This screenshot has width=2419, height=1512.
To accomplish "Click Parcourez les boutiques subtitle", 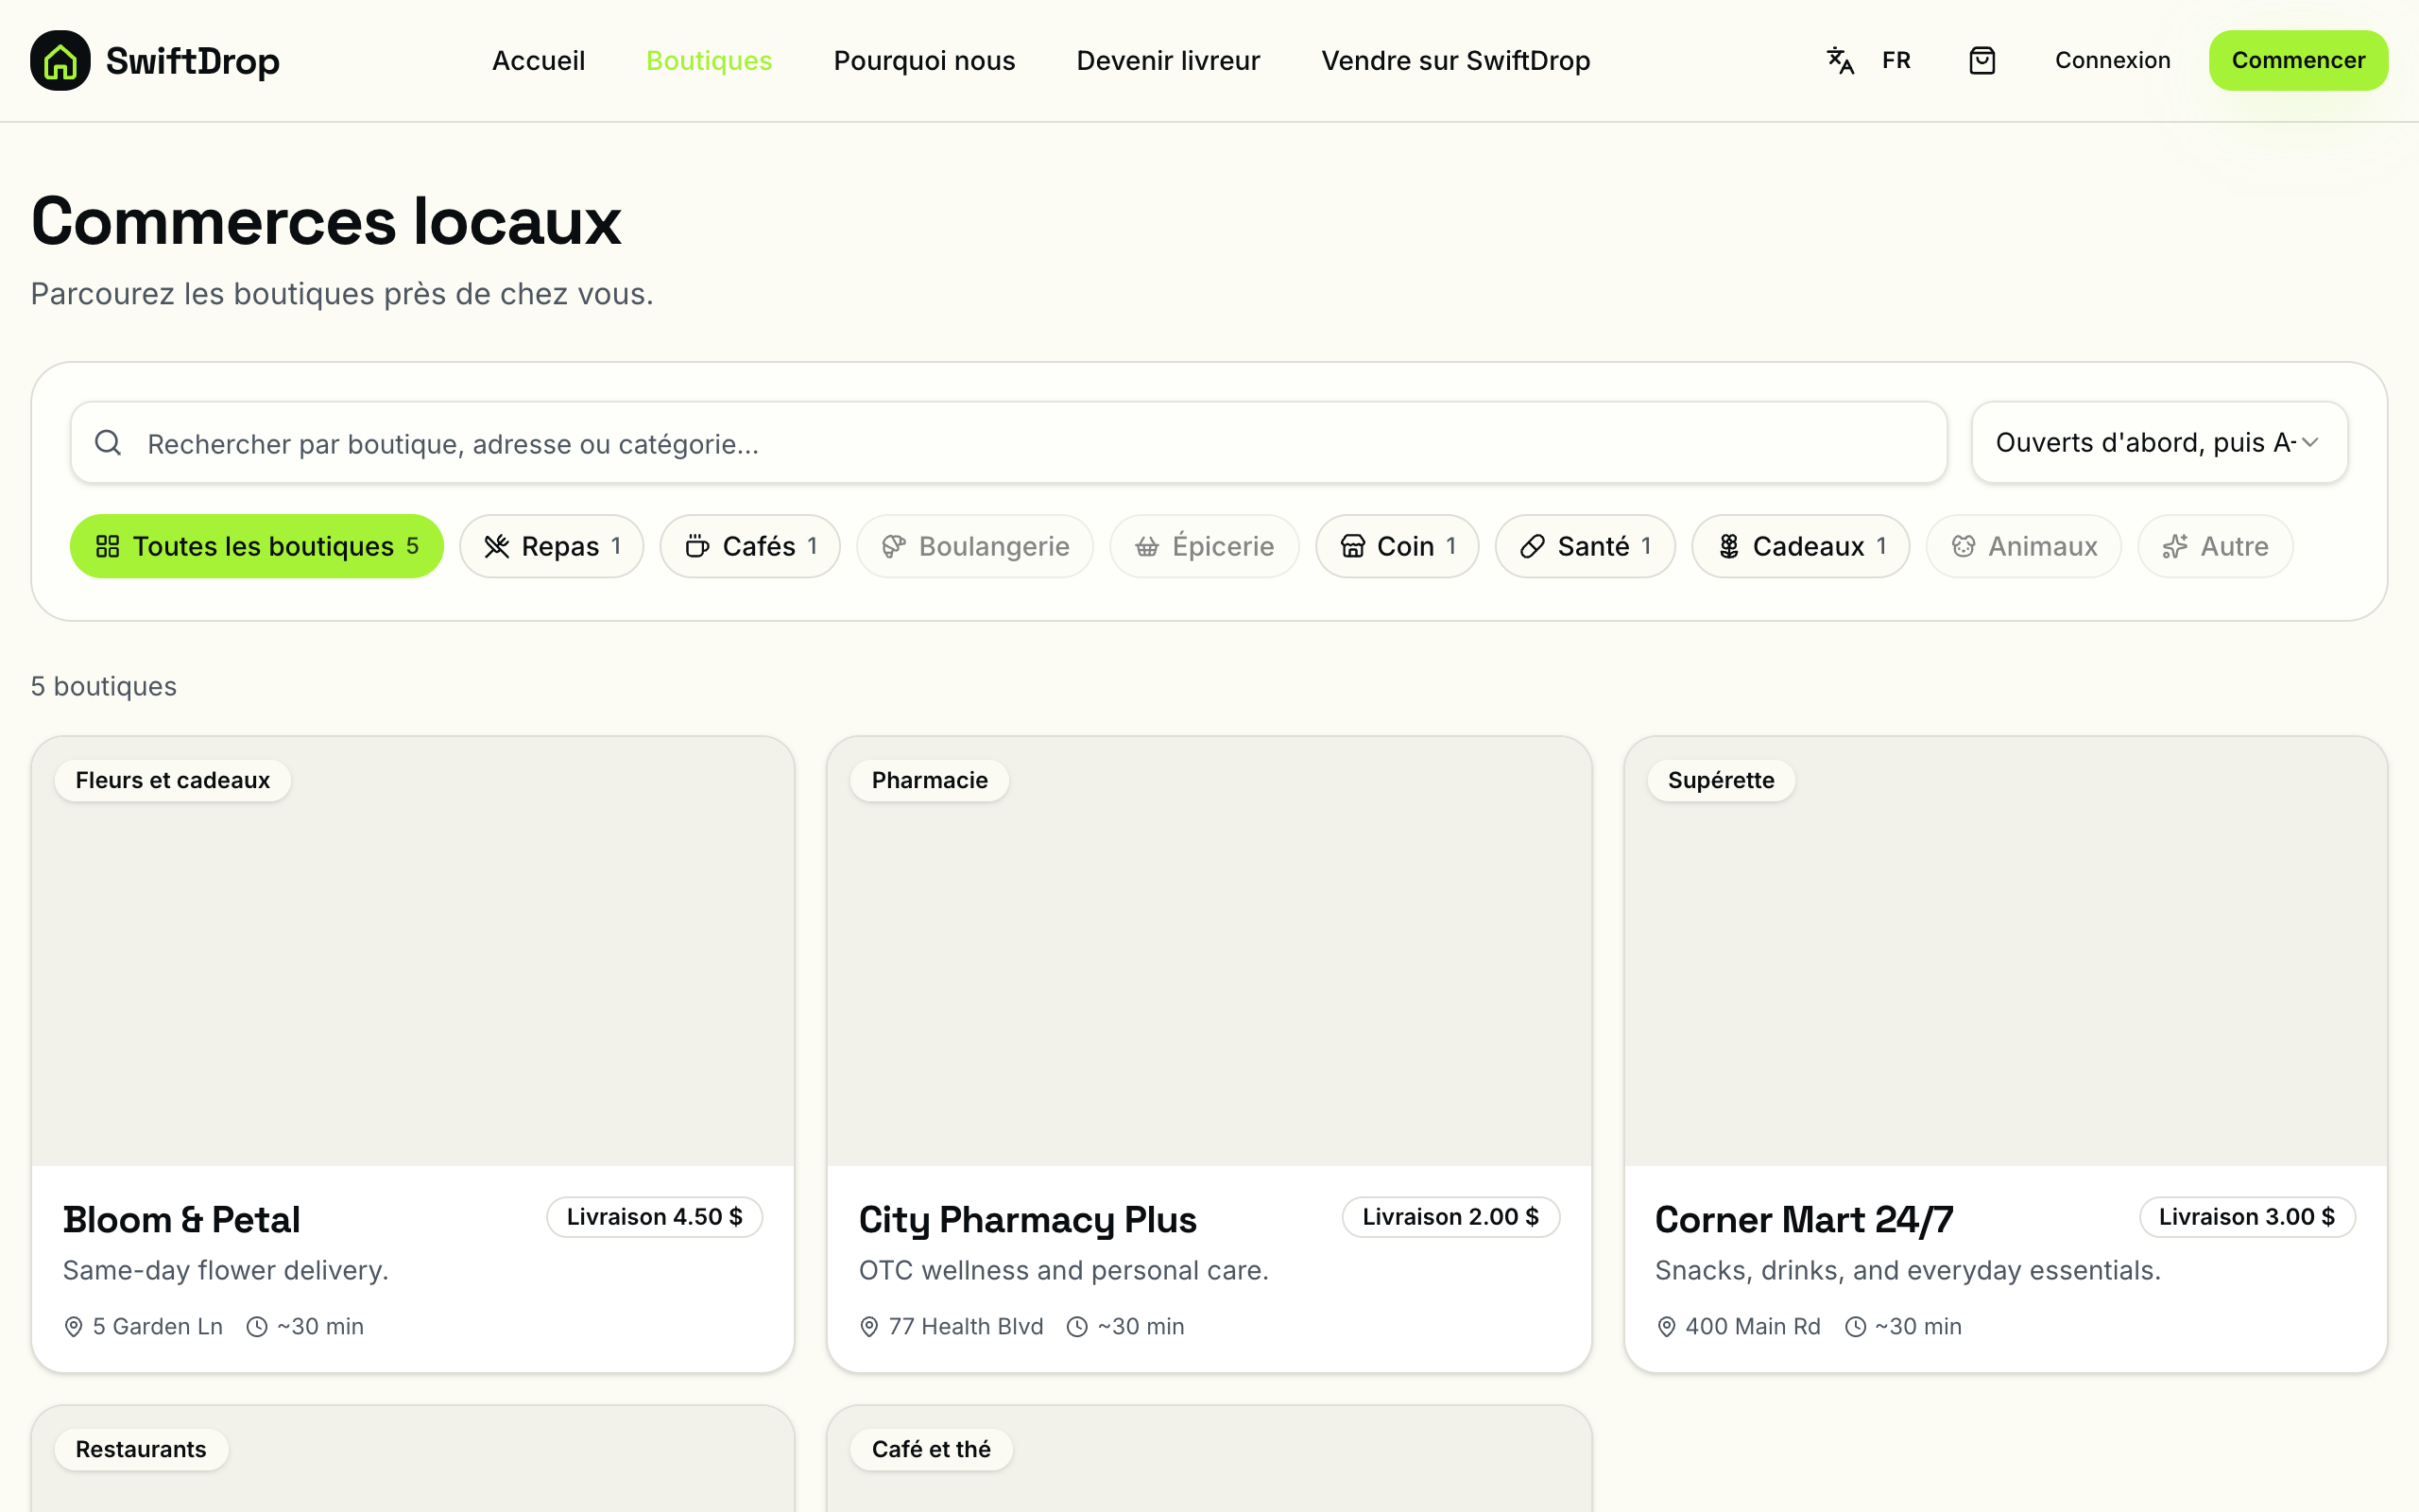I will point(342,294).
